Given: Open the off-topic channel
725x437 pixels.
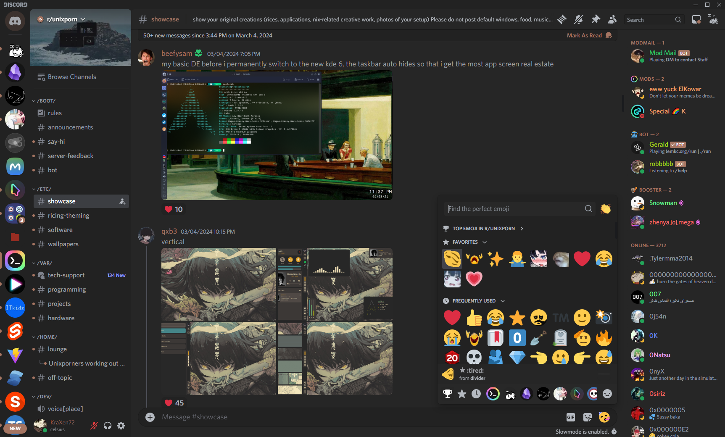Looking at the screenshot, I should point(81,378).
